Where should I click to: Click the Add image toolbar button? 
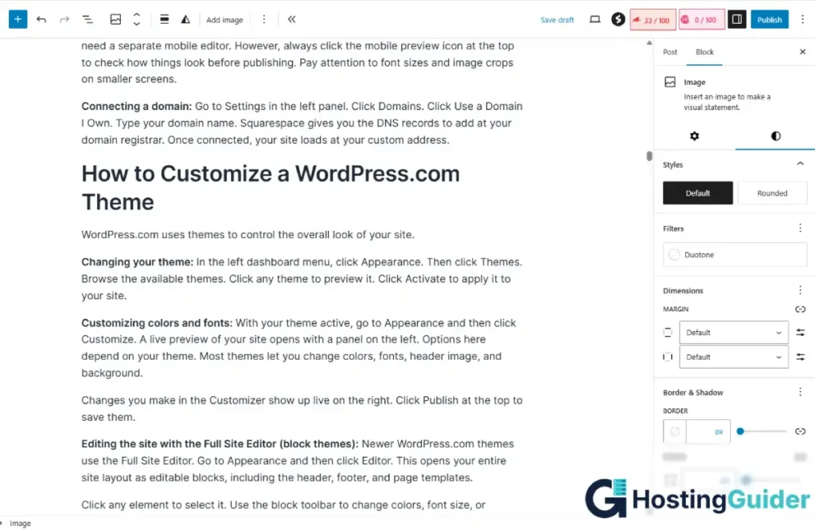tap(224, 20)
